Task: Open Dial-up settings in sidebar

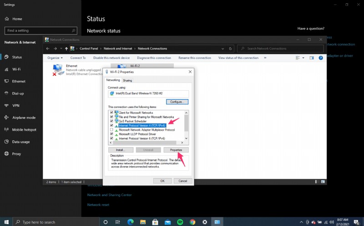Action: pos(18,93)
